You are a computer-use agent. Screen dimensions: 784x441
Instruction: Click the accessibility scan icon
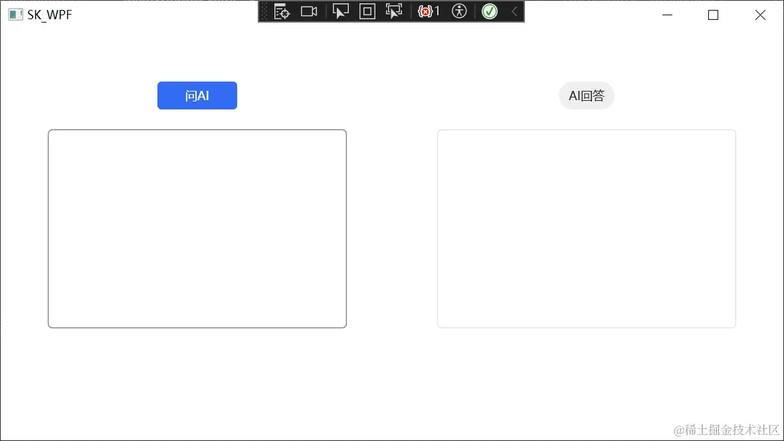pos(459,11)
